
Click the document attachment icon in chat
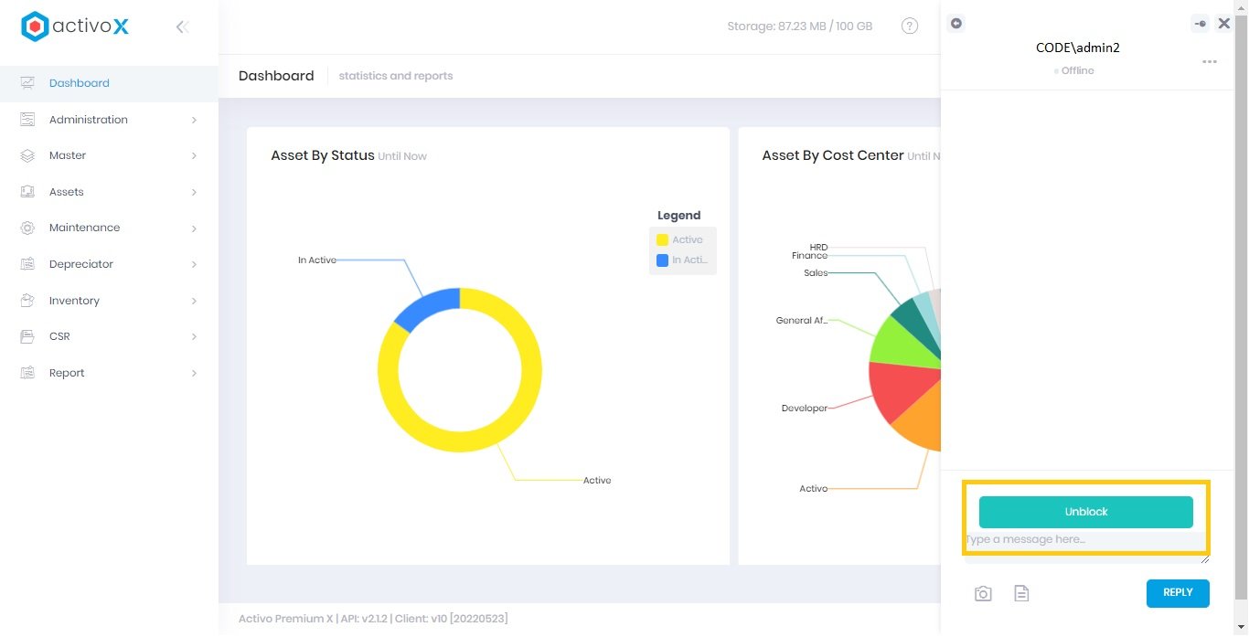click(1021, 594)
